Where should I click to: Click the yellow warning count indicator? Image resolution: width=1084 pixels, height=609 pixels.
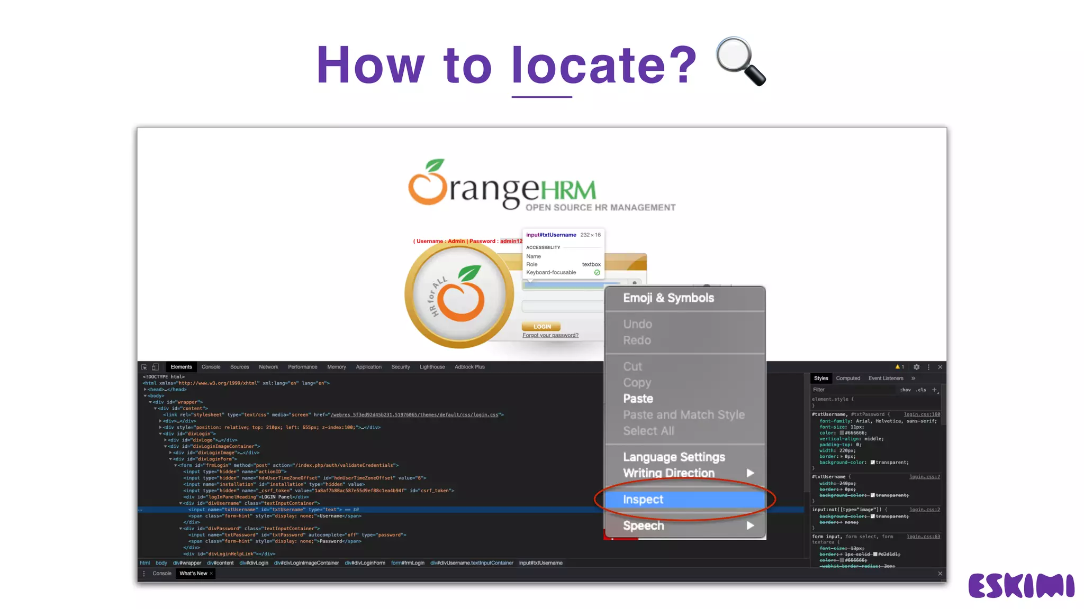(900, 367)
